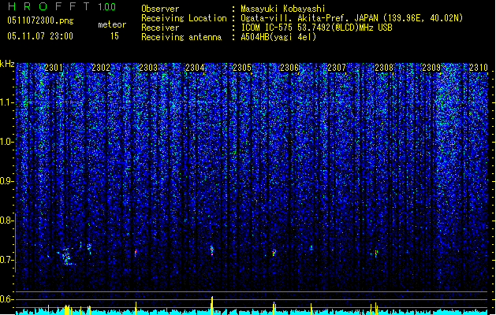Screen dimensions: 496x315
Task: Click the meteor echo just before 2303
Action: point(136,253)
